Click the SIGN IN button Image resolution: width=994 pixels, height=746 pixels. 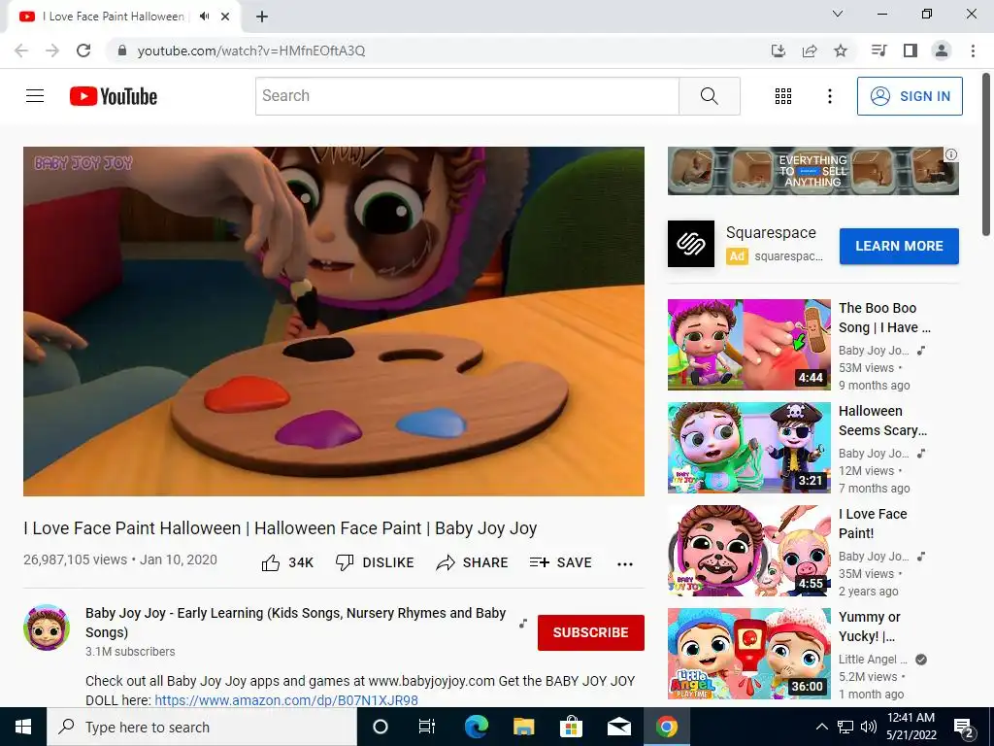(x=910, y=96)
